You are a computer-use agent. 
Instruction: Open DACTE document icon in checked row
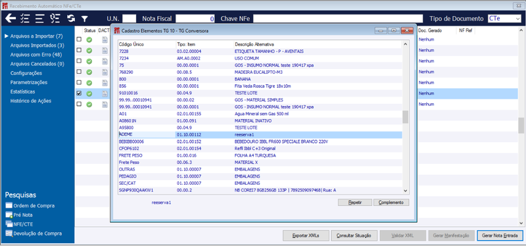(105, 93)
